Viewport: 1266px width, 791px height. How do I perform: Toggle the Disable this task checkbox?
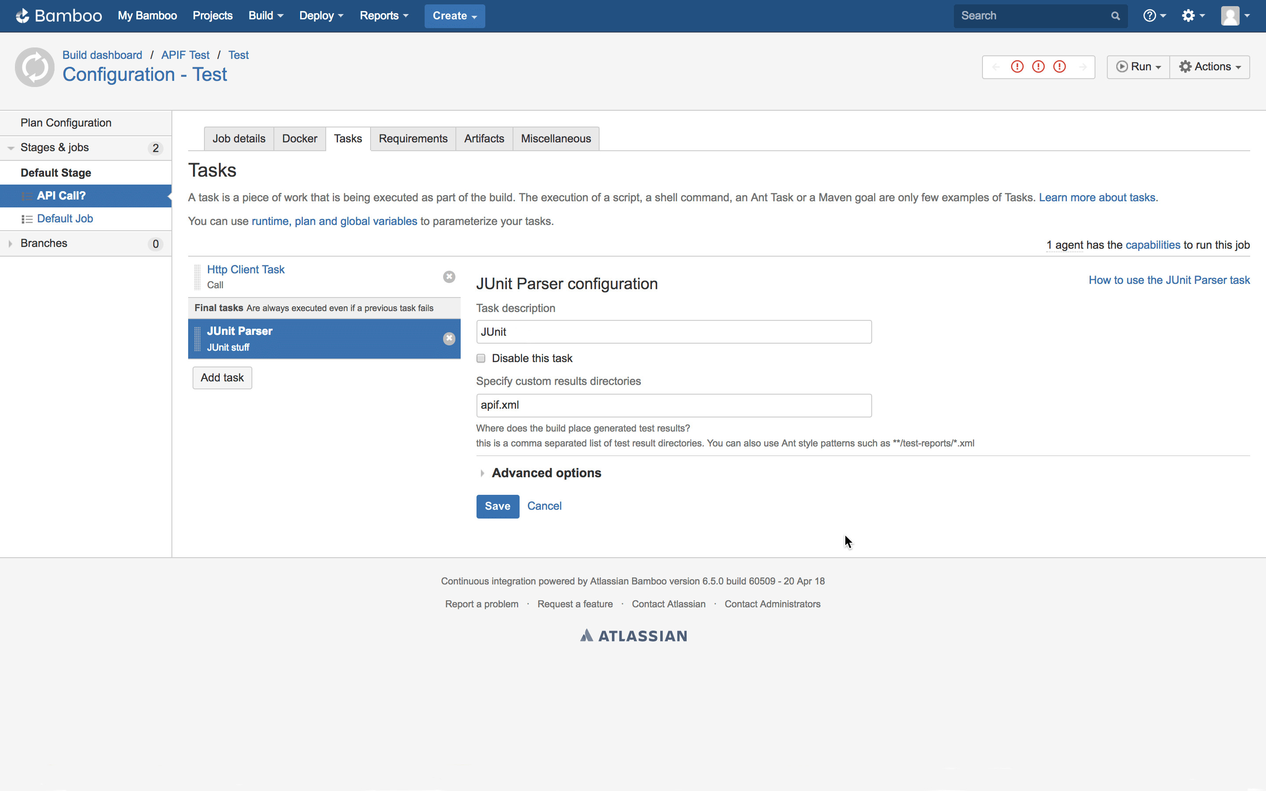coord(480,357)
